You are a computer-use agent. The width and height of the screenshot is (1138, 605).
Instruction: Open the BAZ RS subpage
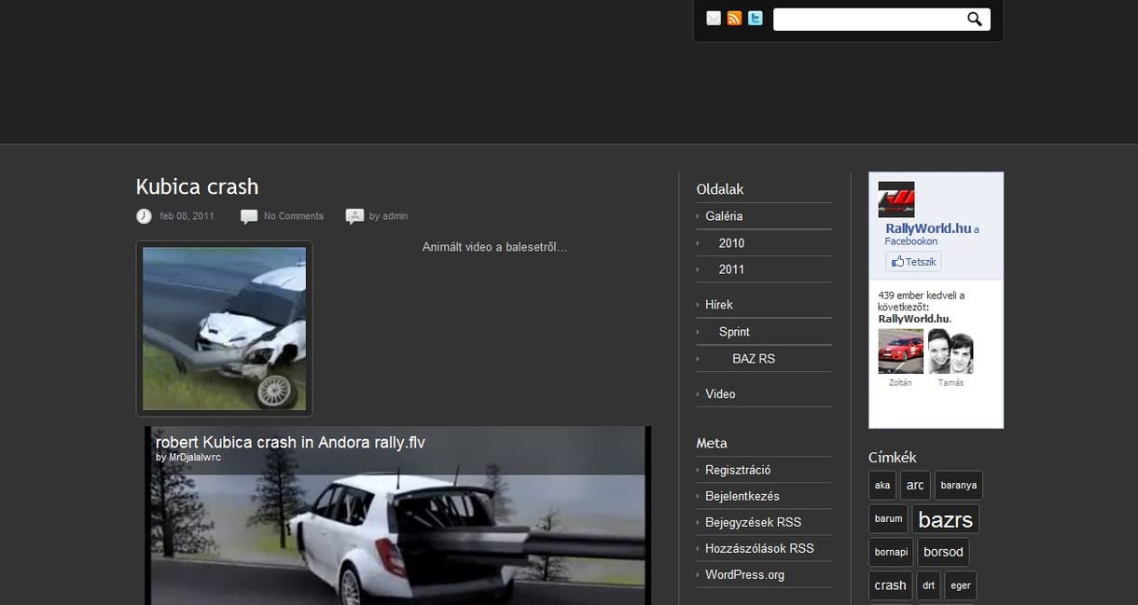click(754, 359)
